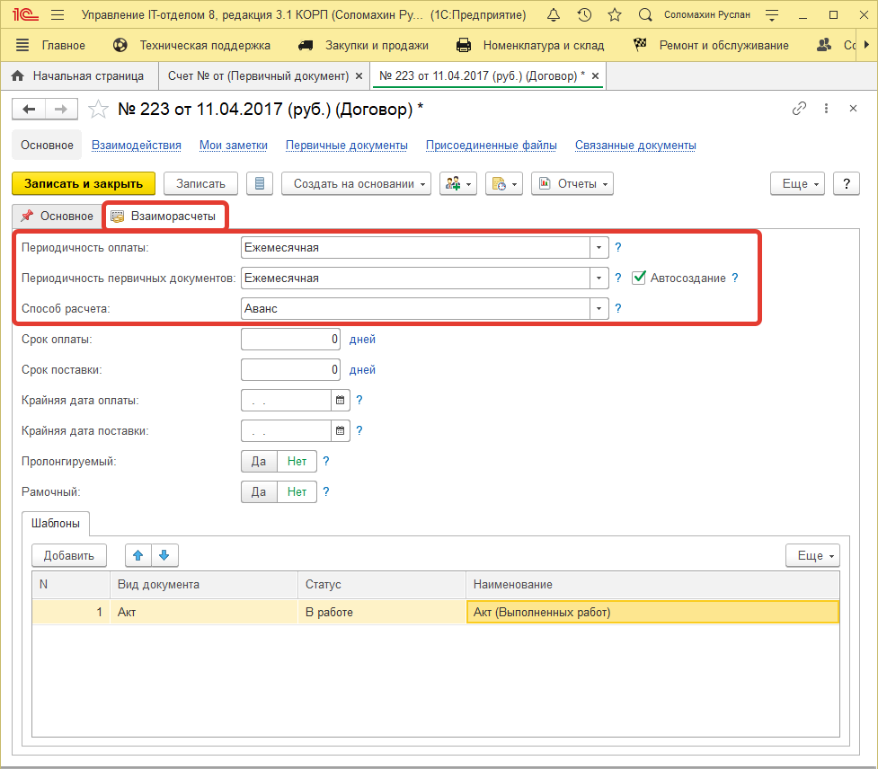Viewport: 878px width, 769px height.
Task: Uncheck the Автосоздание checkbox
Action: tap(639, 278)
